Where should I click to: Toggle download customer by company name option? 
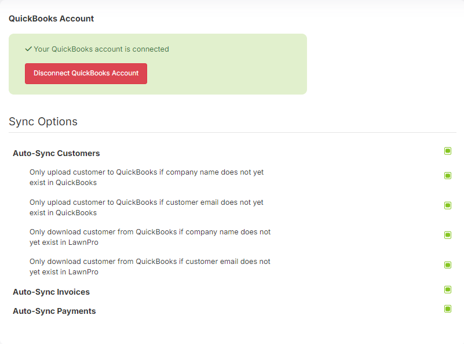447,235
